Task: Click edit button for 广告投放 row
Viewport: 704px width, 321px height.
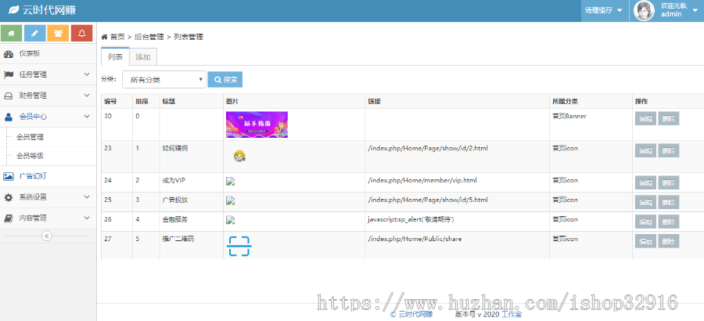Action: click(645, 202)
